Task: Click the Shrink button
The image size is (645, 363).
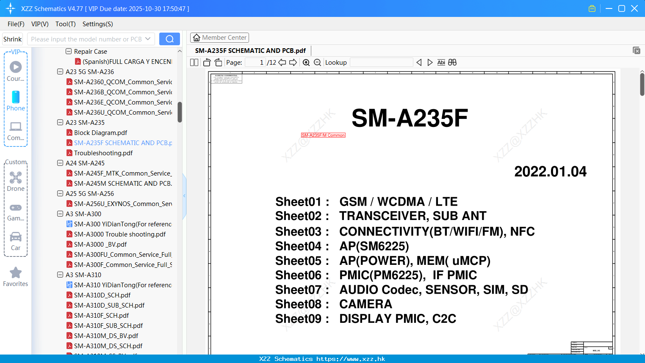Action: click(12, 39)
